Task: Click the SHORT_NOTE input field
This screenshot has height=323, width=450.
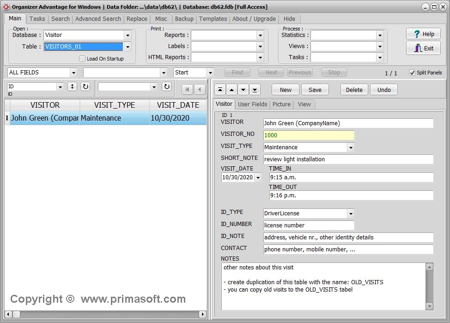Action: click(x=348, y=159)
